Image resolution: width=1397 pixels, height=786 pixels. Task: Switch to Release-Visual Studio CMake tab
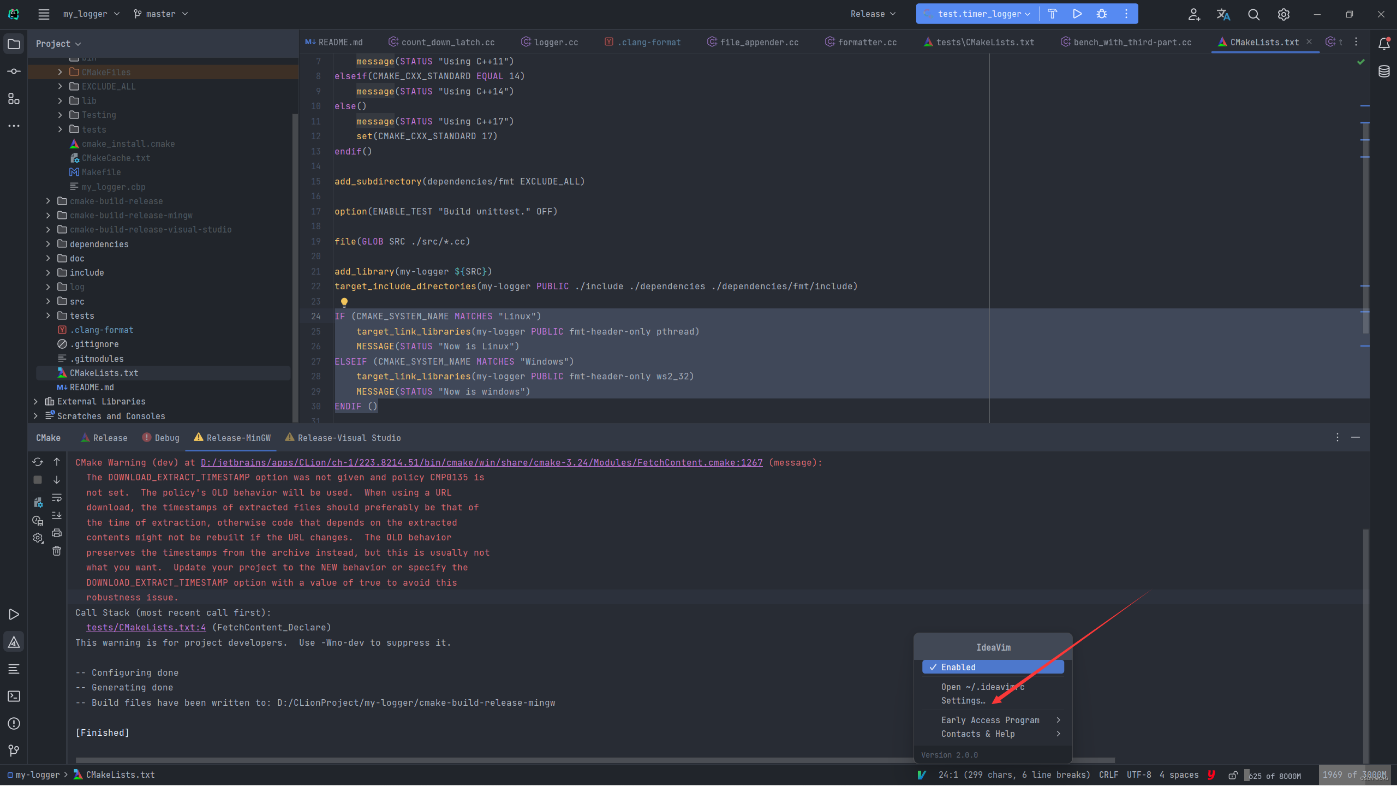(x=343, y=438)
